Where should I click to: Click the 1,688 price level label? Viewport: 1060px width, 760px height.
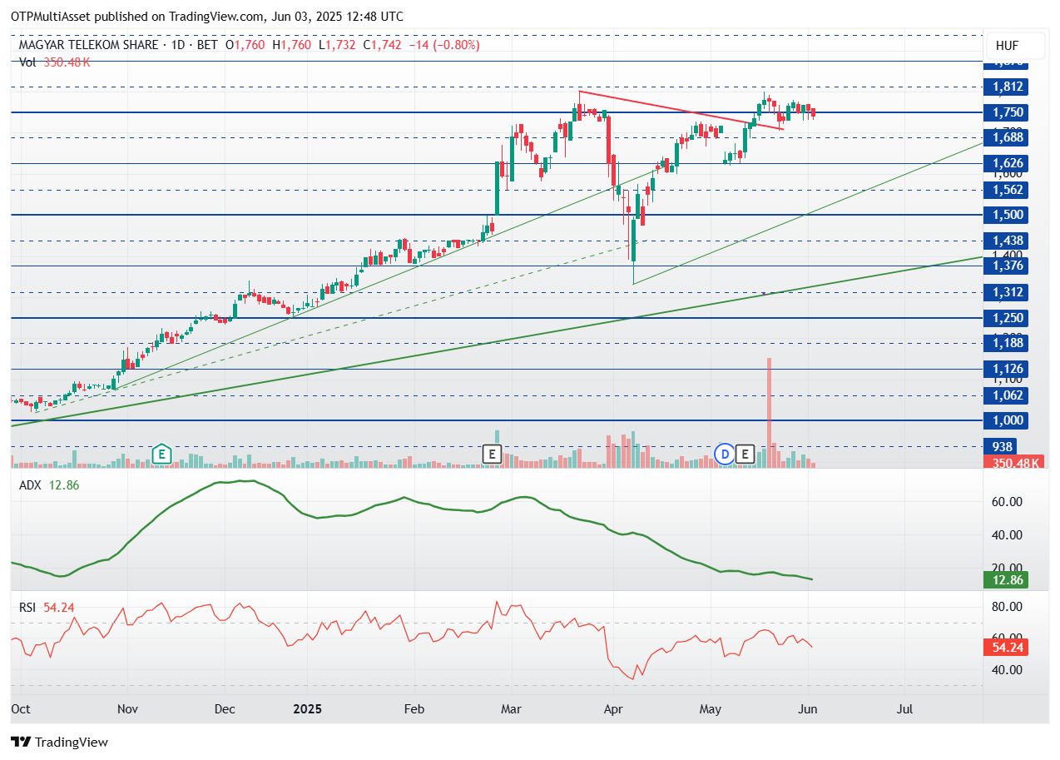click(1006, 137)
